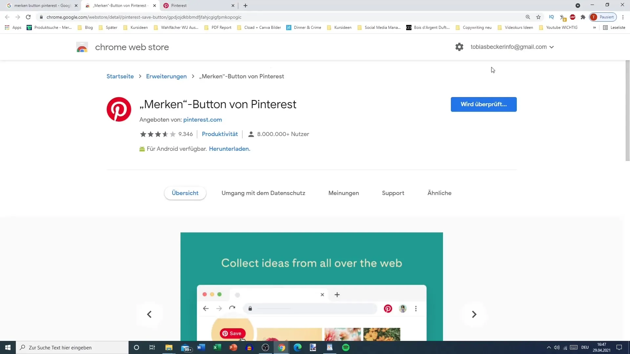Screen dimensions: 630x354
Task: Click the page vertical scrollbar
Action: click(x=627, y=110)
